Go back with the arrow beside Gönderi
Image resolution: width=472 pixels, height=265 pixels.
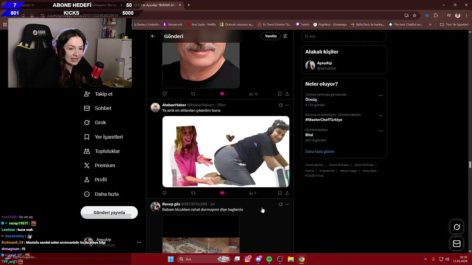point(153,36)
